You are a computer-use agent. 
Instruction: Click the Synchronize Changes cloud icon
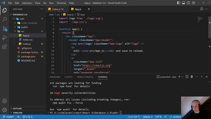point(18,117)
